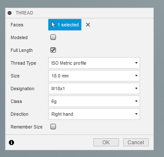Click the THREAD title header text
164x157 pixels.
[x=24, y=13]
